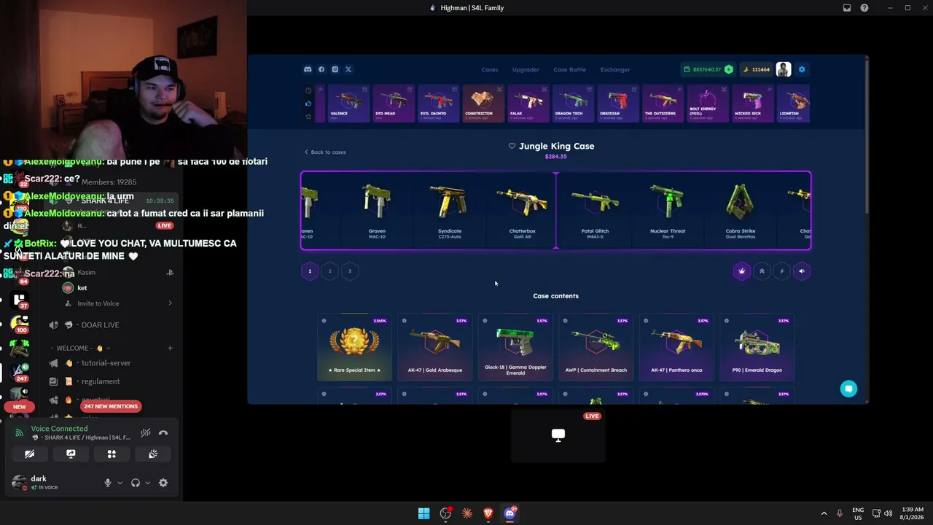Open the Instagram social icon in header

(335, 69)
